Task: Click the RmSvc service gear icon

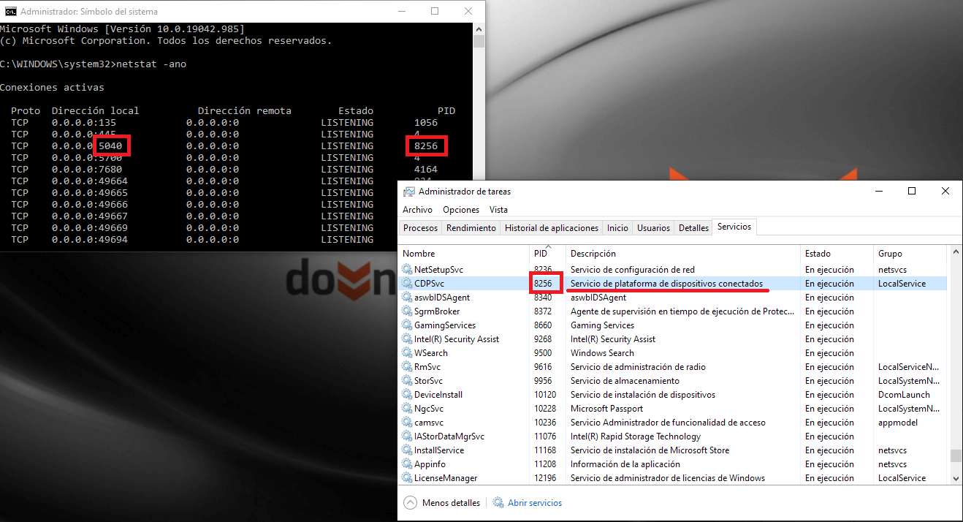Action: click(408, 367)
